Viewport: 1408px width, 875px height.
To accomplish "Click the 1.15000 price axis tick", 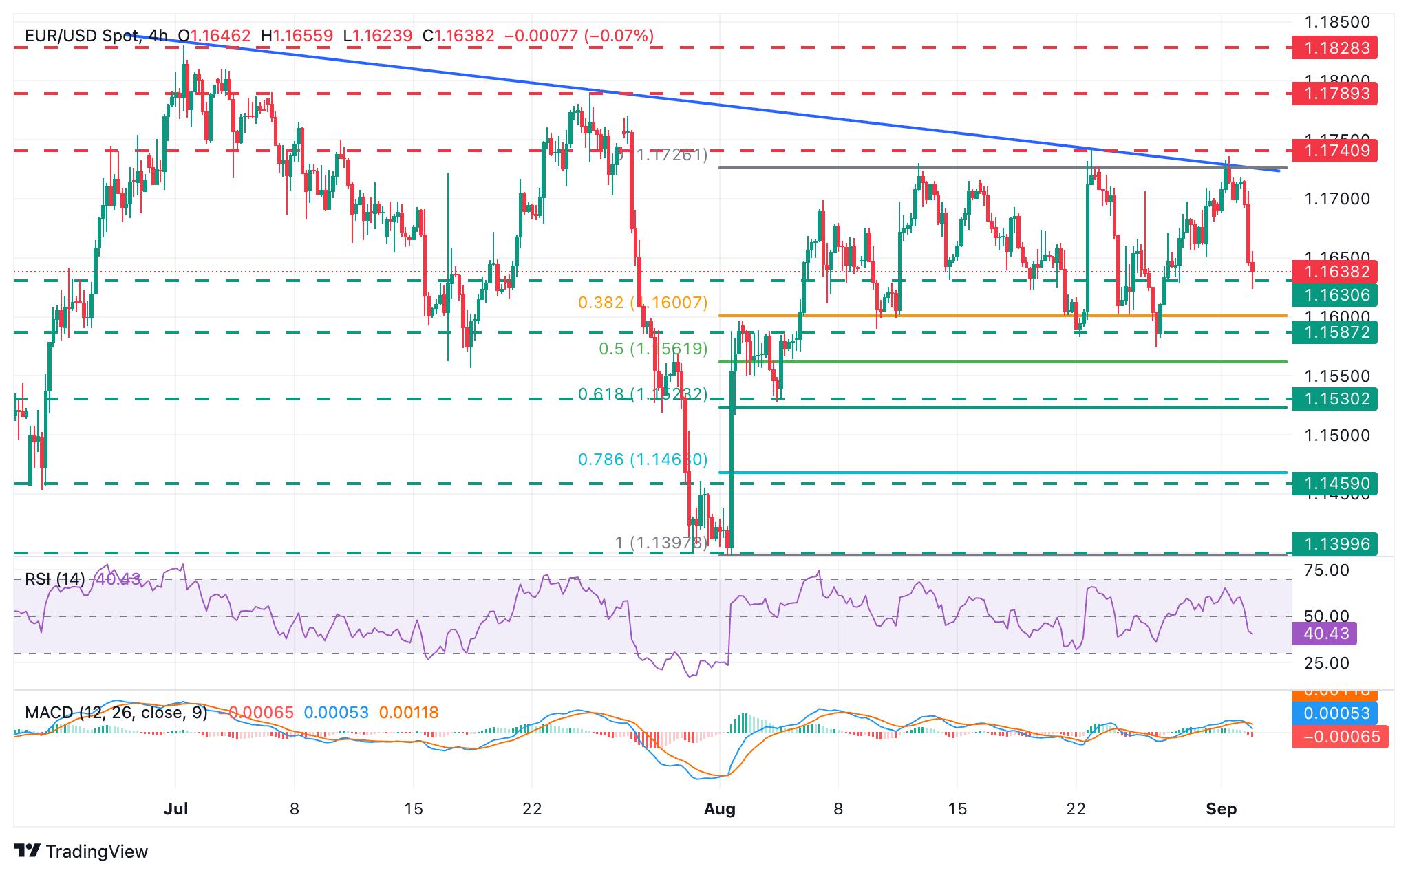I will 1337,435.
